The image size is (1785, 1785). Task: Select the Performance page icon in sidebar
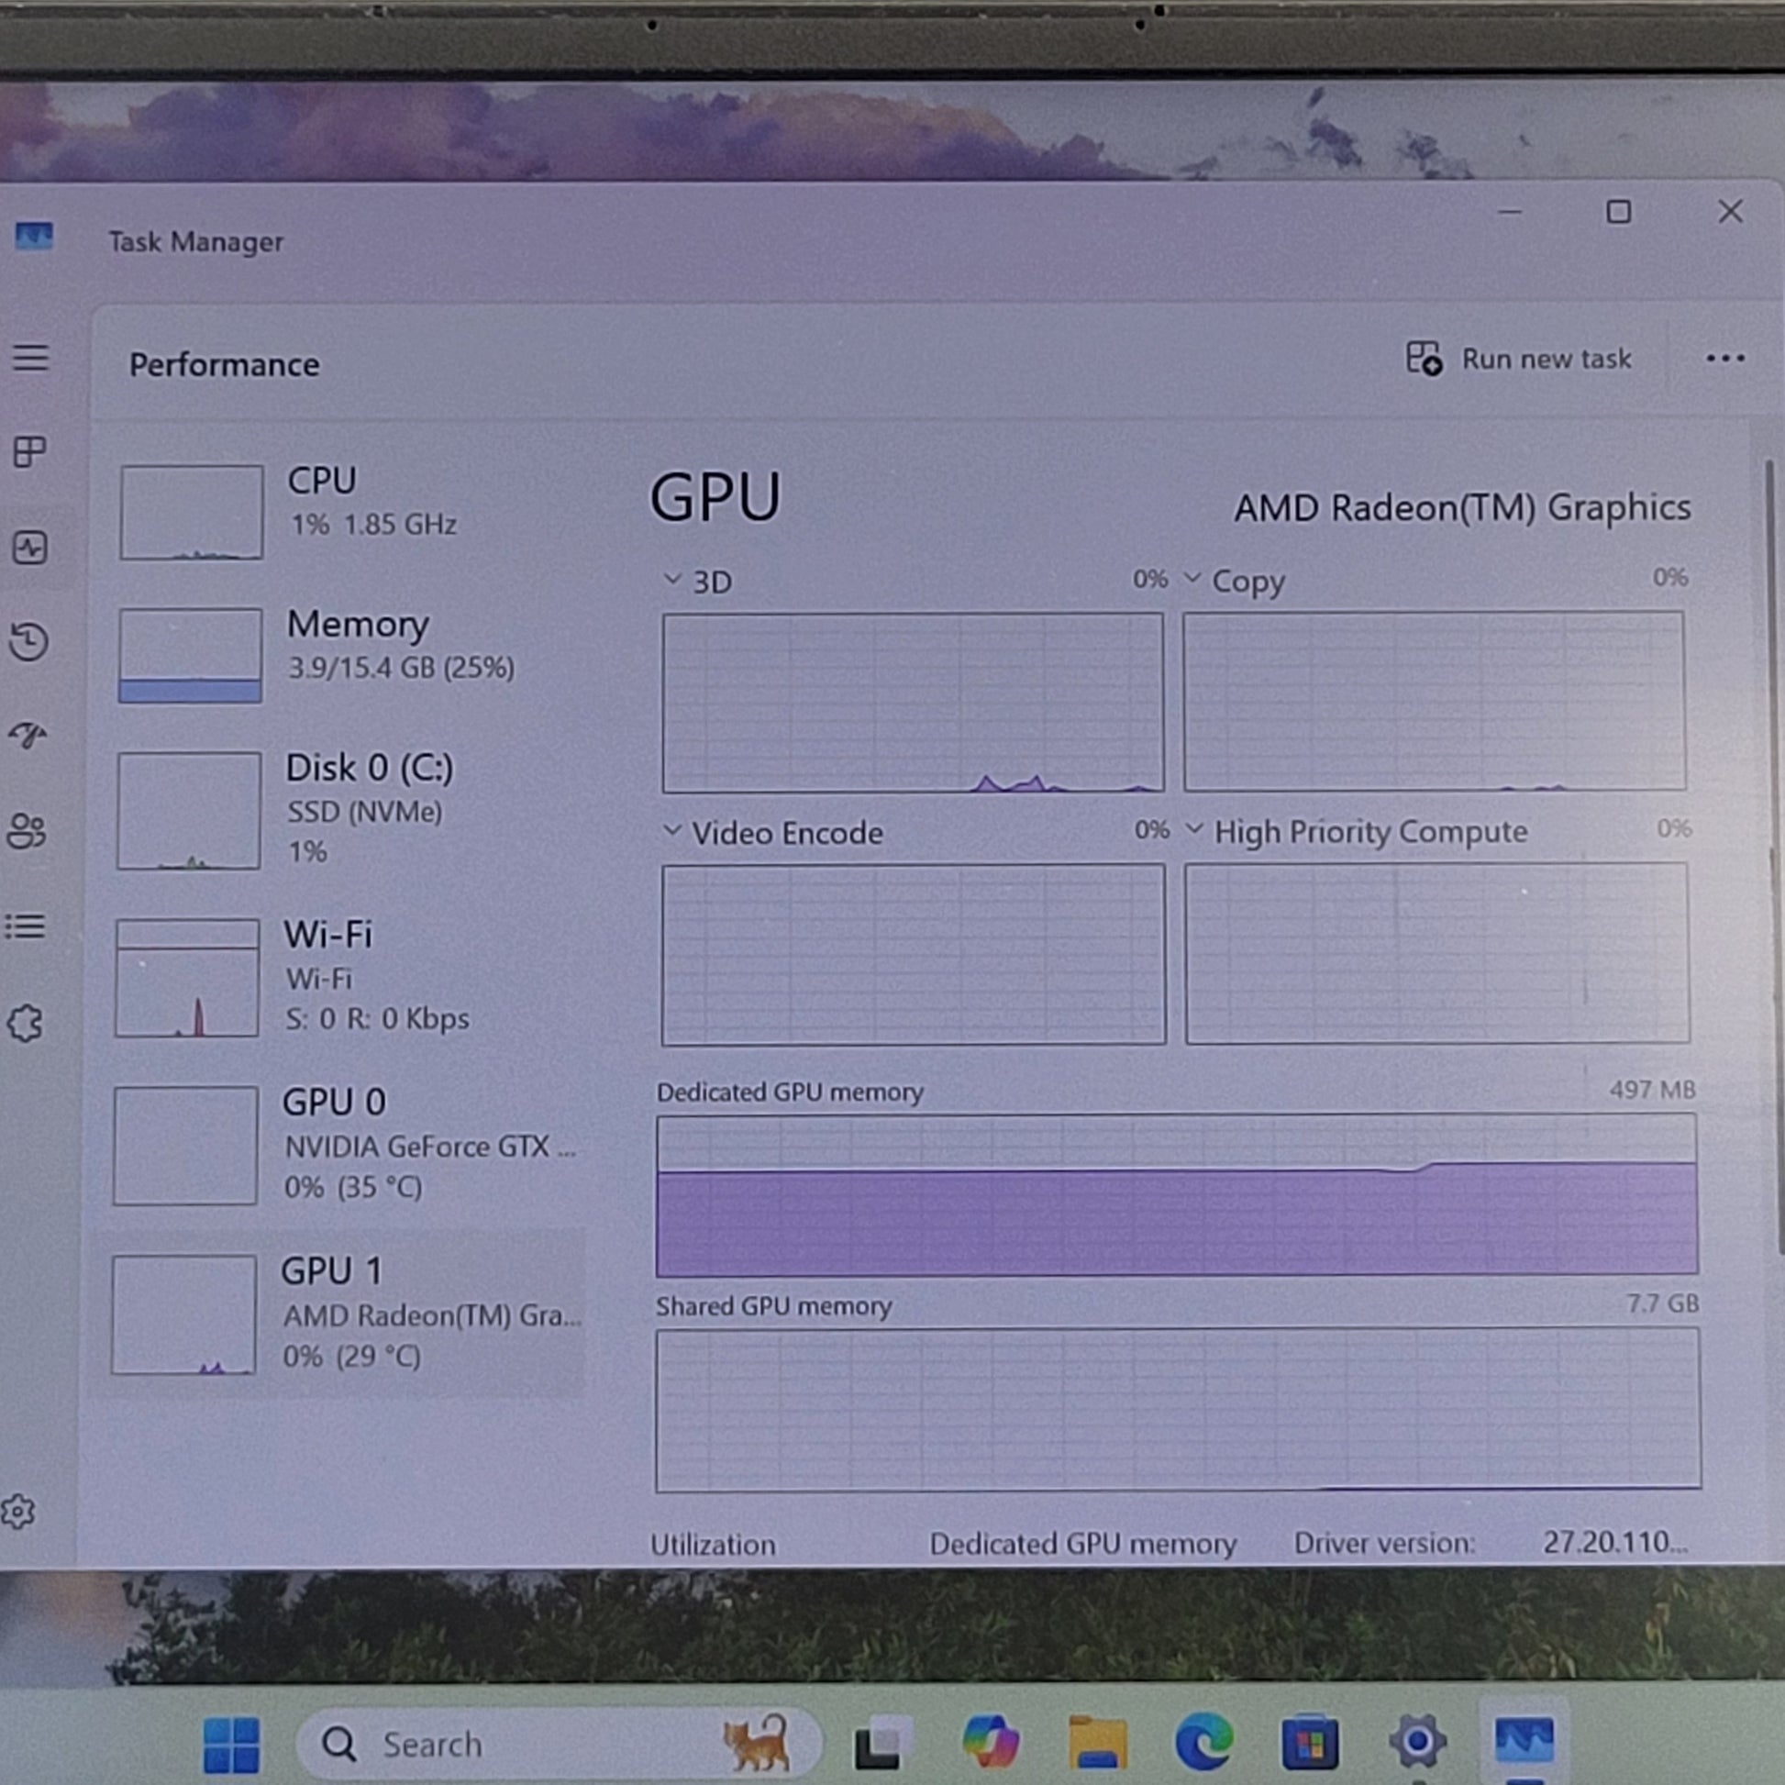click(29, 548)
